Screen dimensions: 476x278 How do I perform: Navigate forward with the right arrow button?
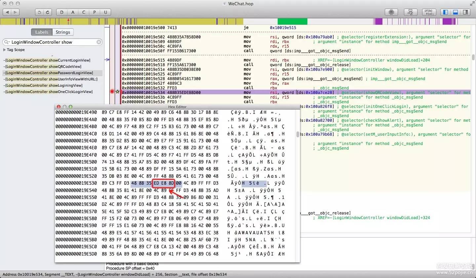(x=16, y=12)
